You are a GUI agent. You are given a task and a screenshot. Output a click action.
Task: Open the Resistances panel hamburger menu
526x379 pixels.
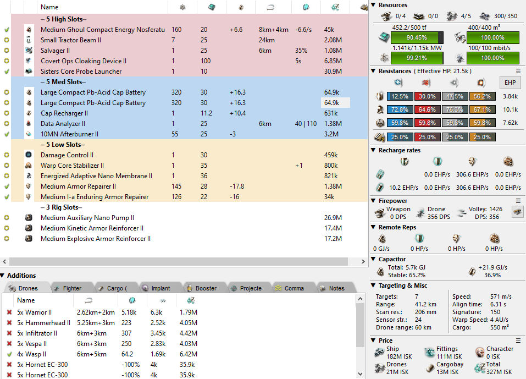pos(518,71)
